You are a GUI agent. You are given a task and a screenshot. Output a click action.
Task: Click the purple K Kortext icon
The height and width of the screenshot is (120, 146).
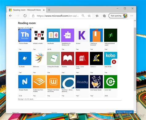[82, 35]
